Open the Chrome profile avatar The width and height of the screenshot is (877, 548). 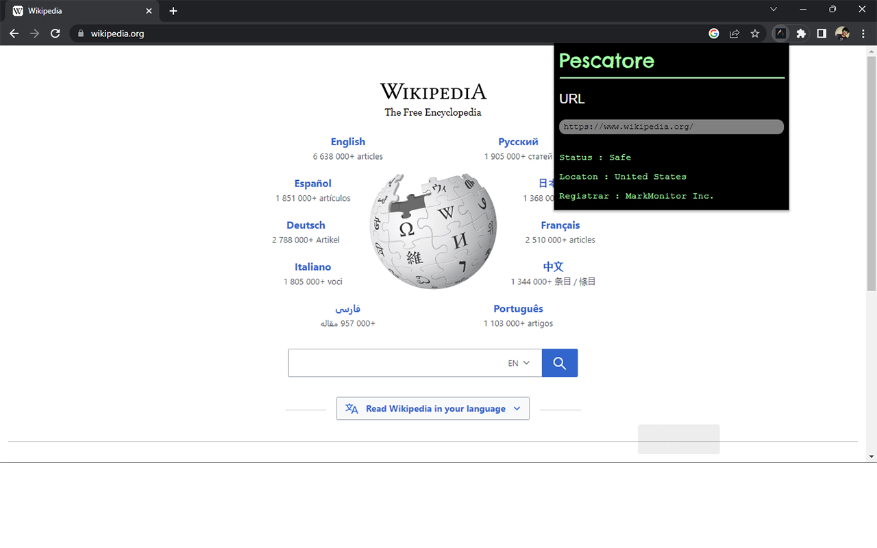pyautogui.click(x=842, y=34)
